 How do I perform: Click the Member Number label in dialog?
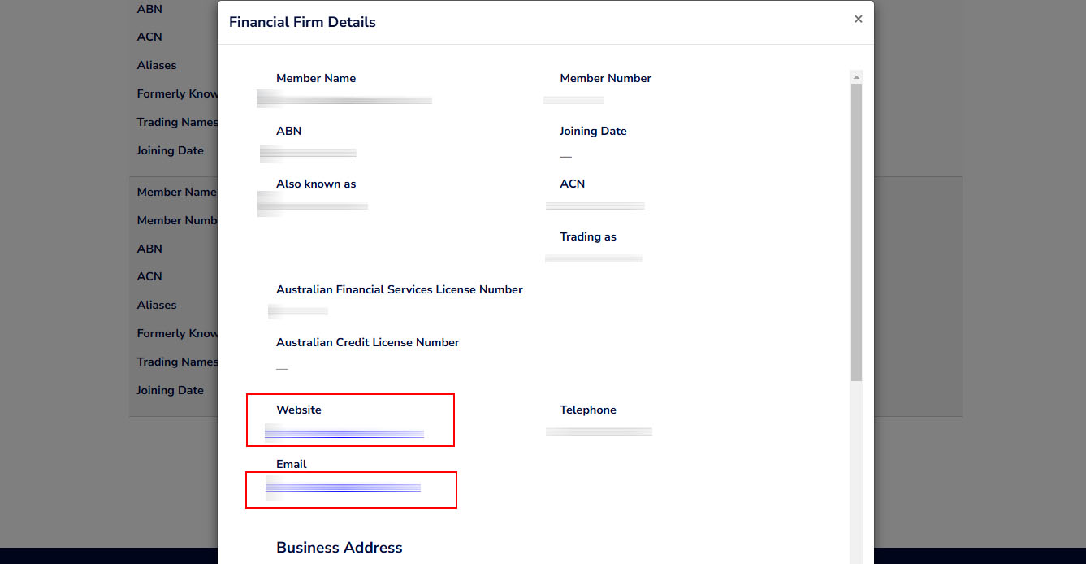605,78
